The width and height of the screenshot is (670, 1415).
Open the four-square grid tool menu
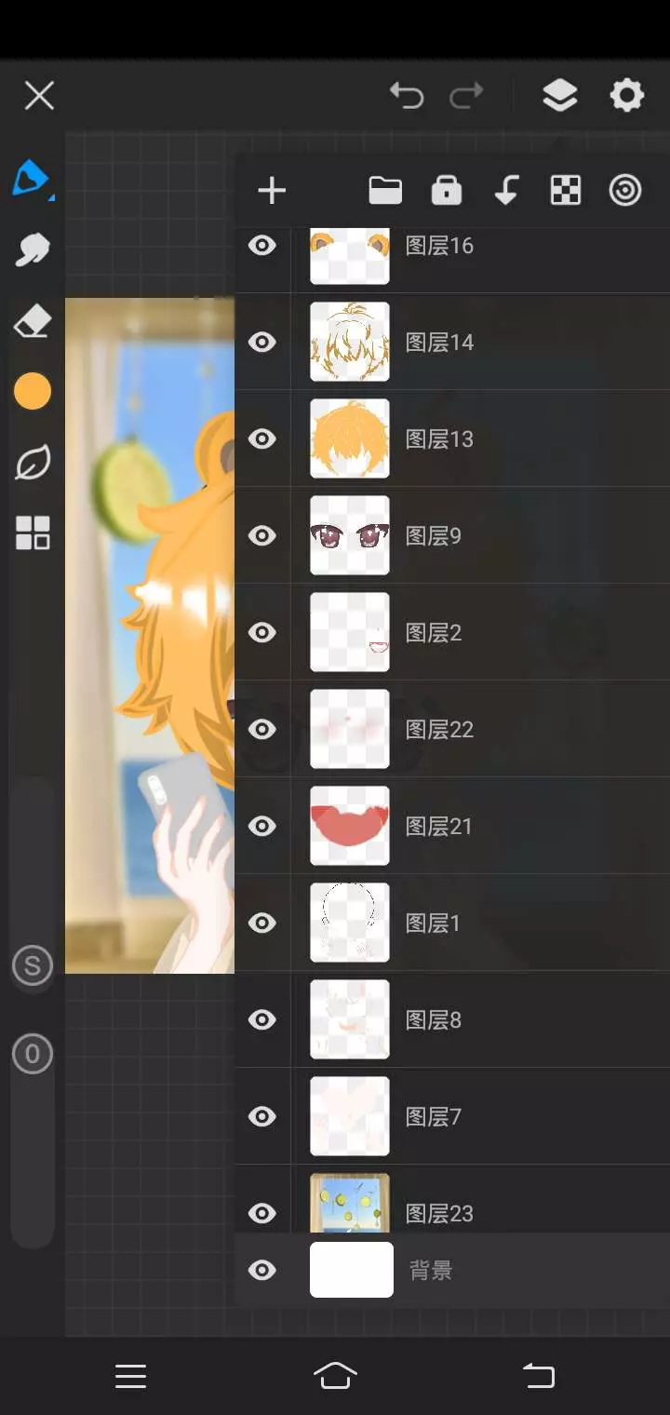click(x=33, y=533)
